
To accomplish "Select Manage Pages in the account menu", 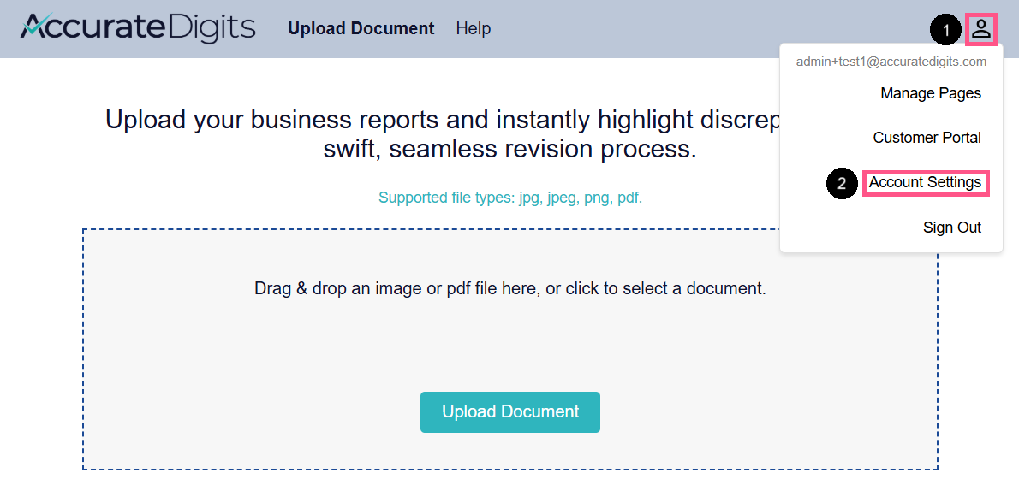I will pos(931,93).
